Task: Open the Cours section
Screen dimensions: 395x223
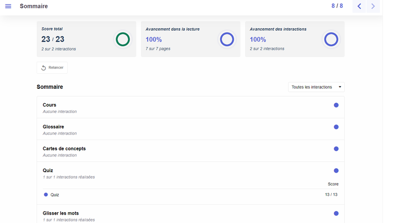Action: [x=50, y=105]
